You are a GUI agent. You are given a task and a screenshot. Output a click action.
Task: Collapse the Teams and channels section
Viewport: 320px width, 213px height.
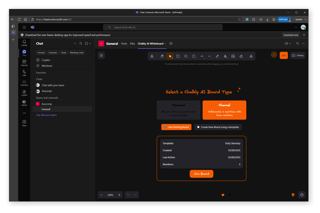tap(47, 98)
